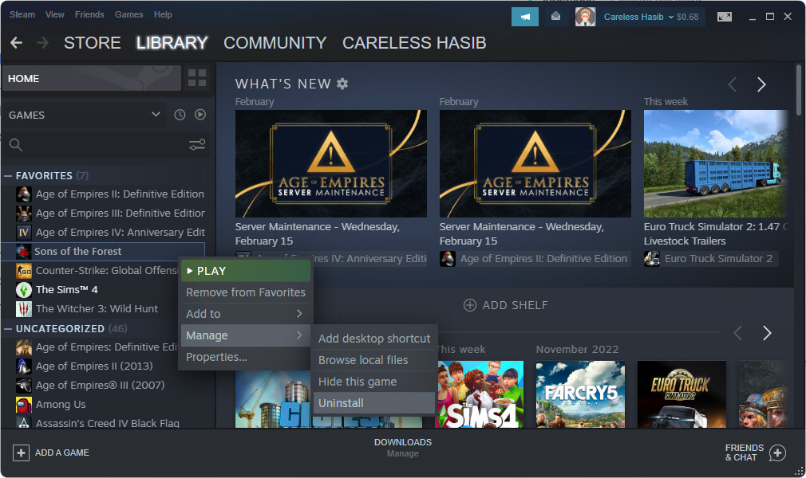The width and height of the screenshot is (806, 478).
Task: Open Downloads Manage
Action: [x=402, y=447]
